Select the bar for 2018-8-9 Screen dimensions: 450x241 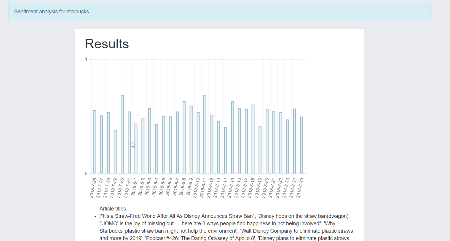tap(191, 140)
